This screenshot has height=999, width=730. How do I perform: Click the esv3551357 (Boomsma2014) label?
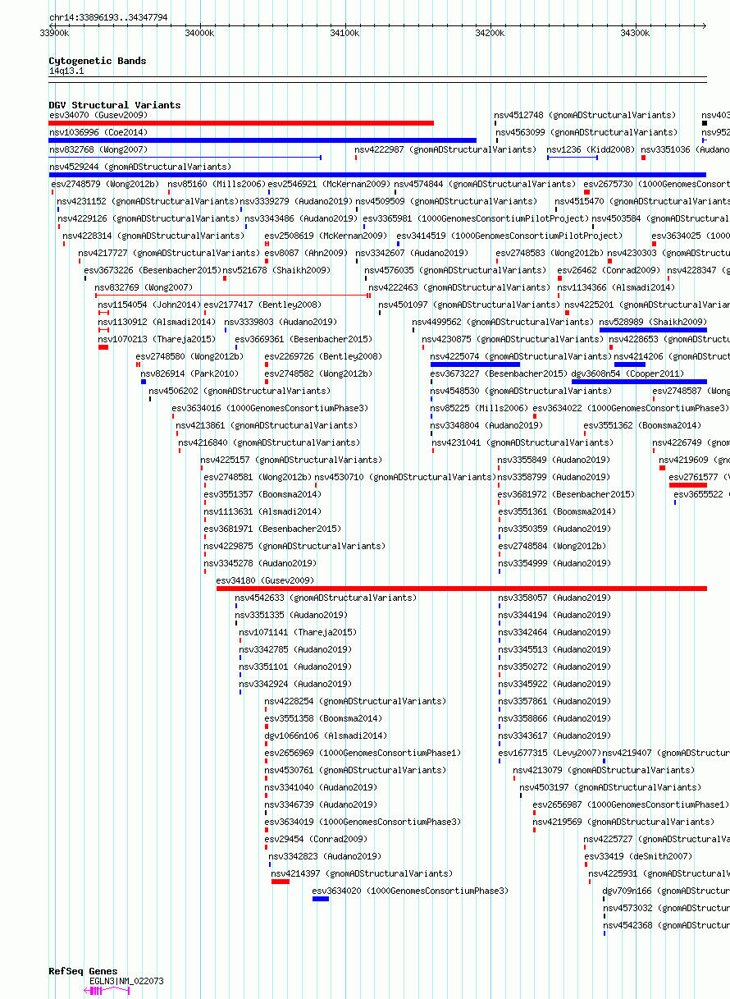(x=263, y=494)
